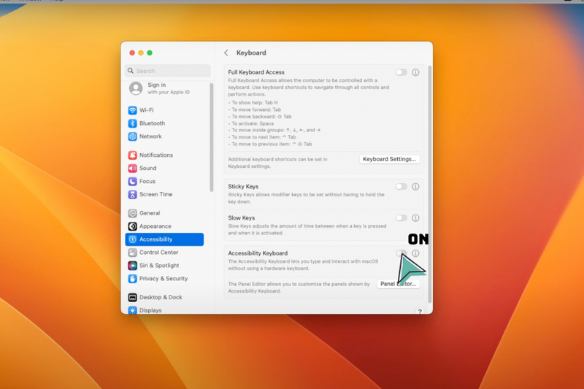The height and width of the screenshot is (389, 584).
Task: Click the Search field in the sidebar
Action: [x=168, y=71]
